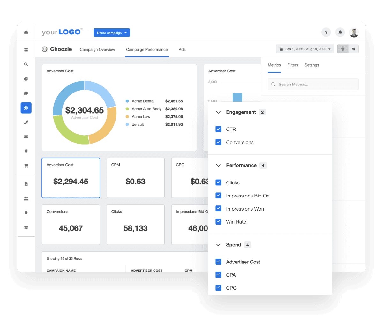Select the metrics filter sliders icon
Image resolution: width=383 pixels, height=319 pixels.
coord(343,49)
